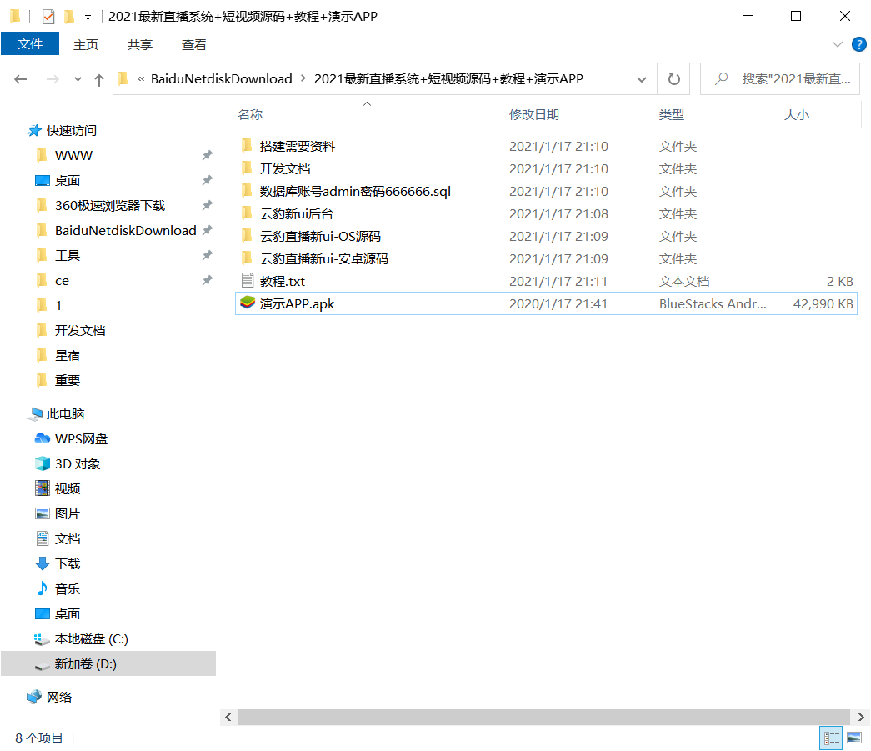Image resolution: width=871 pixels, height=751 pixels.
Task: Sort files by the 大小 column header
Action: click(796, 114)
